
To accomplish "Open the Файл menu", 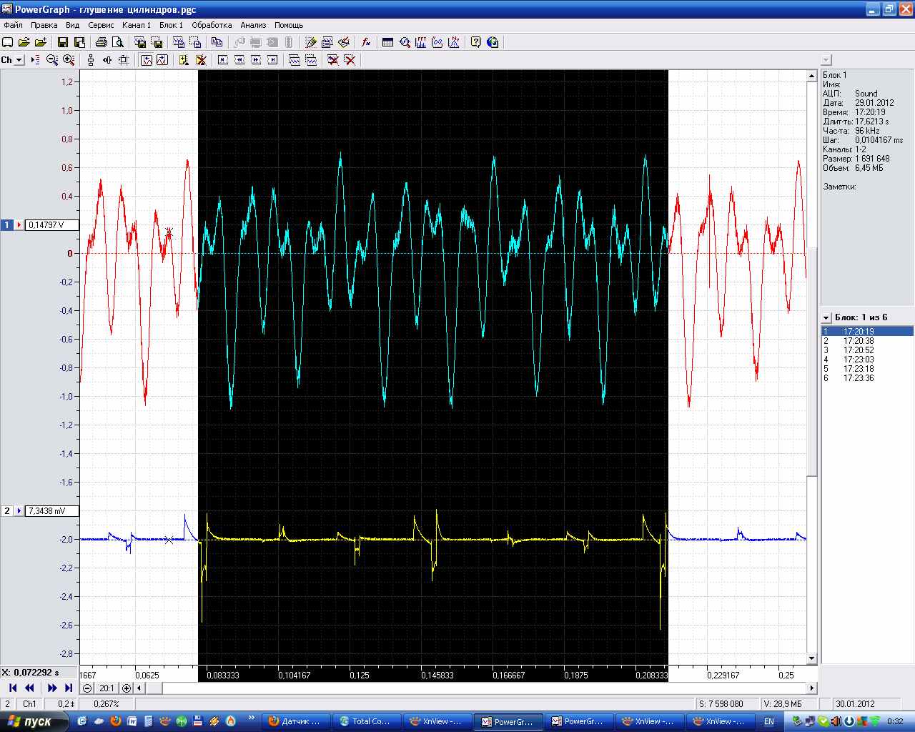I will (x=13, y=25).
